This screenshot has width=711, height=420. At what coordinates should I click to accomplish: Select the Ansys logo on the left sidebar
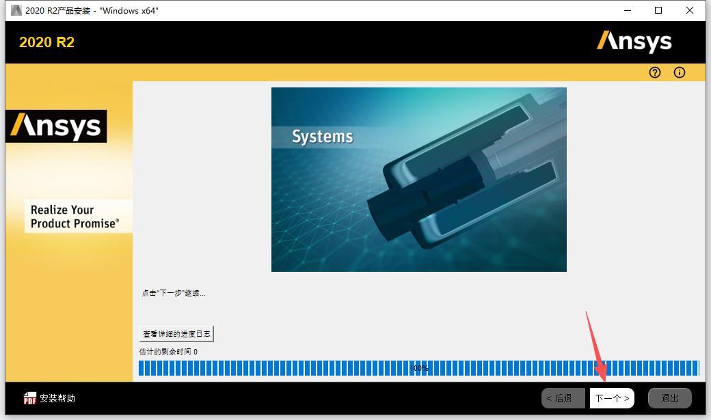tap(56, 126)
